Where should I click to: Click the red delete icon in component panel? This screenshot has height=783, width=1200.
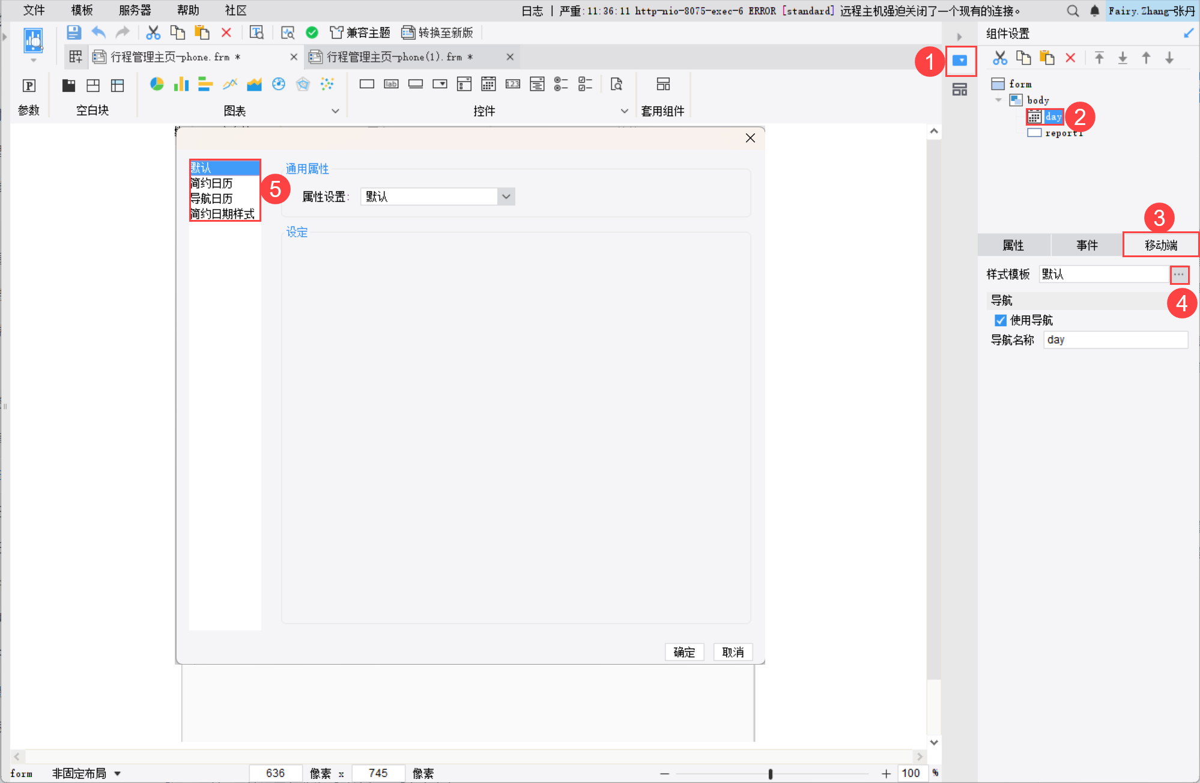(1070, 58)
